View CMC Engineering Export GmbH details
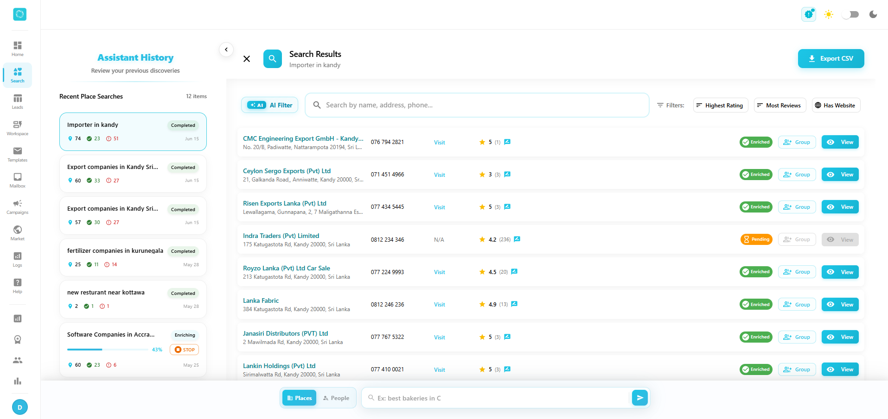The width and height of the screenshot is (888, 419). 840,142
